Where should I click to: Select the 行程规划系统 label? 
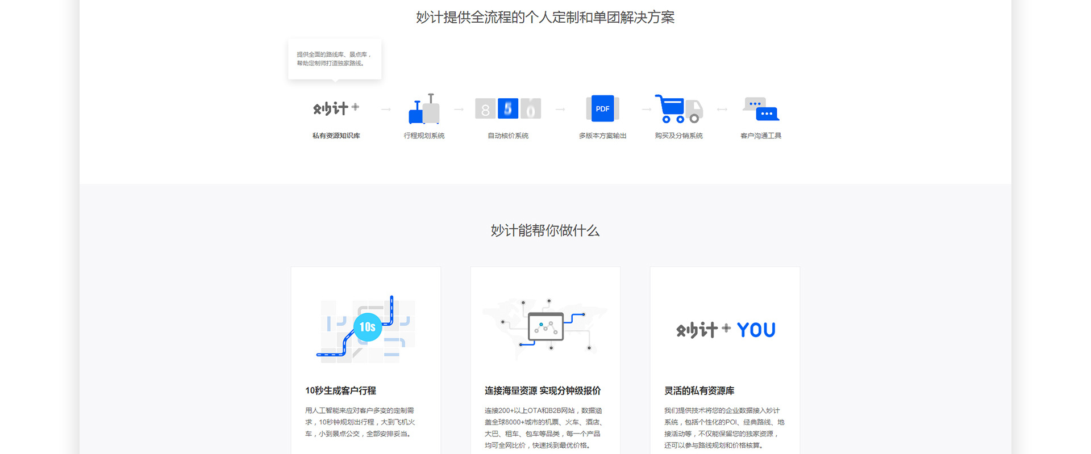coord(424,136)
